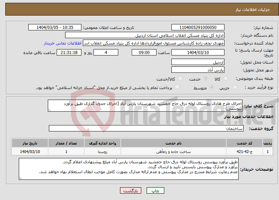Image resolution: width=279 pixels, height=200 pixels.
Task: Open the اطلاعات تماس خریدار link
Action: tap(63, 43)
